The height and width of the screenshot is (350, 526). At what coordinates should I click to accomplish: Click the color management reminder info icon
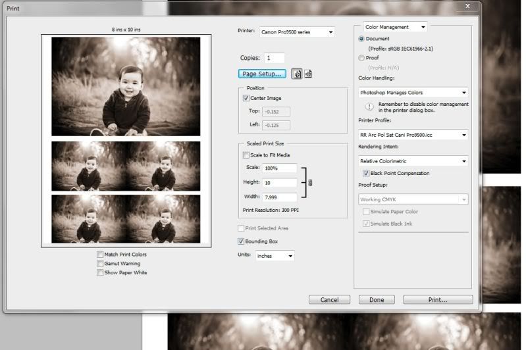tap(364, 105)
